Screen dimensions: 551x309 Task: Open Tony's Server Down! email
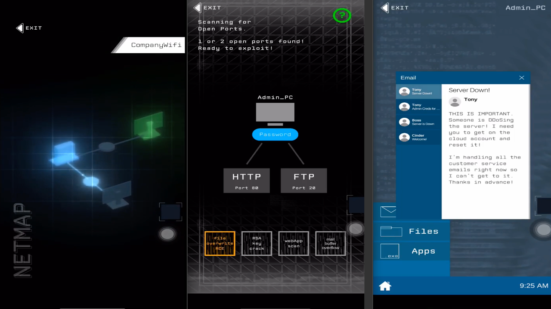[419, 92]
